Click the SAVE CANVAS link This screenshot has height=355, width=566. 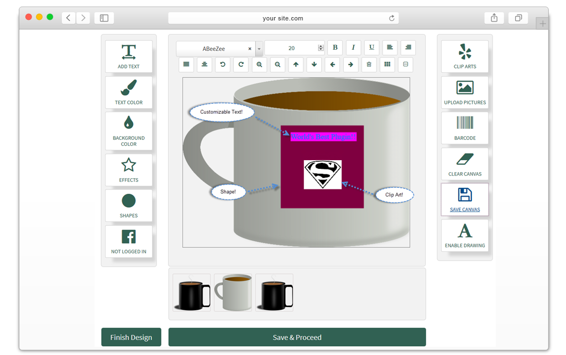click(464, 209)
